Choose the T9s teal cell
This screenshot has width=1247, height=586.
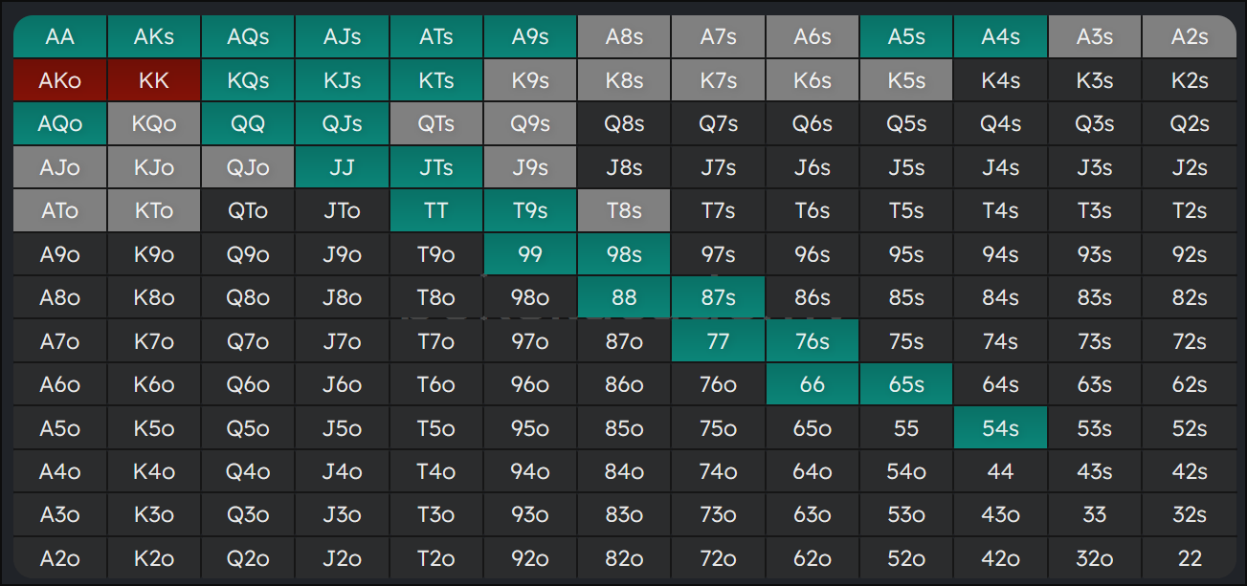pyautogui.click(x=530, y=211)
